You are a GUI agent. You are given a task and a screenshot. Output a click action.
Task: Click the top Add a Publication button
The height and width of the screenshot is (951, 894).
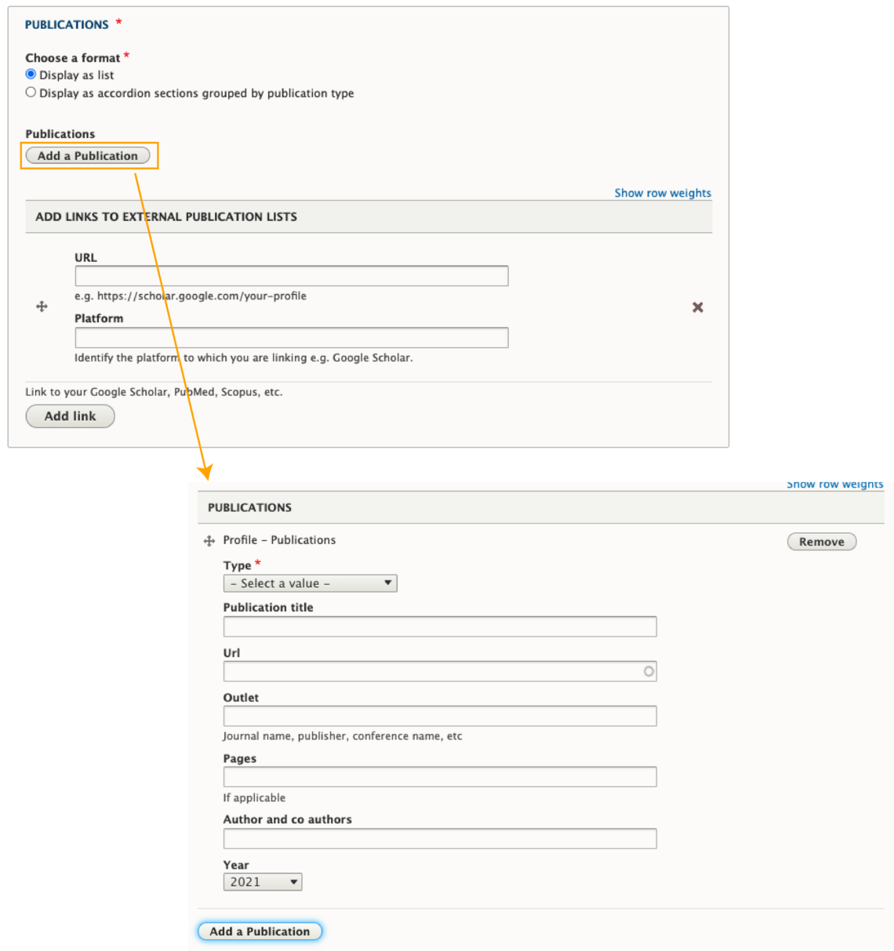point(89,155)
